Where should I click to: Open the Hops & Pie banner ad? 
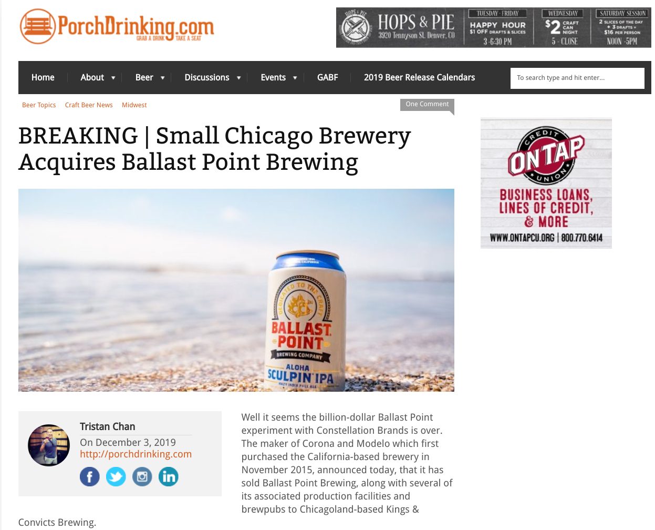[494, 27]
